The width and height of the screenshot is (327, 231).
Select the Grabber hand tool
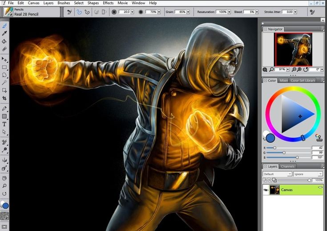4,178
